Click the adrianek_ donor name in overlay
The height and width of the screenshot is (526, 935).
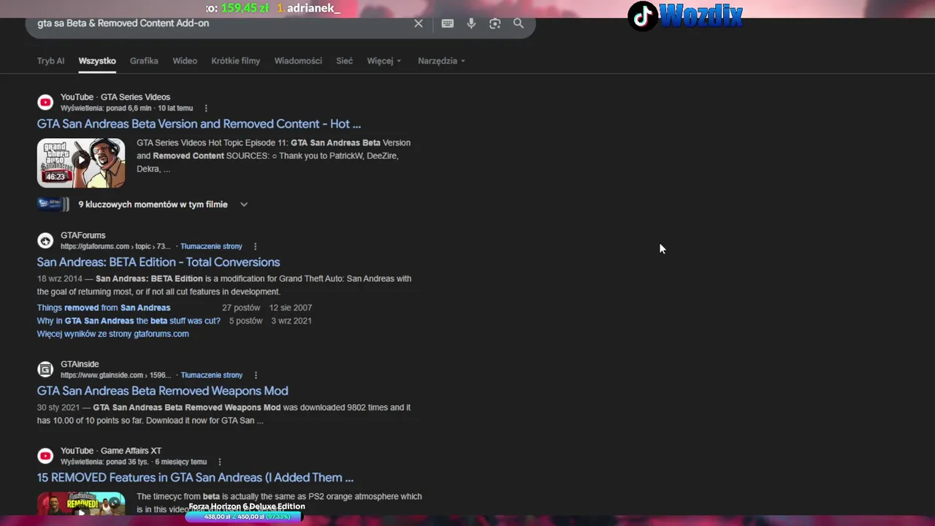(x=313, y=8)
